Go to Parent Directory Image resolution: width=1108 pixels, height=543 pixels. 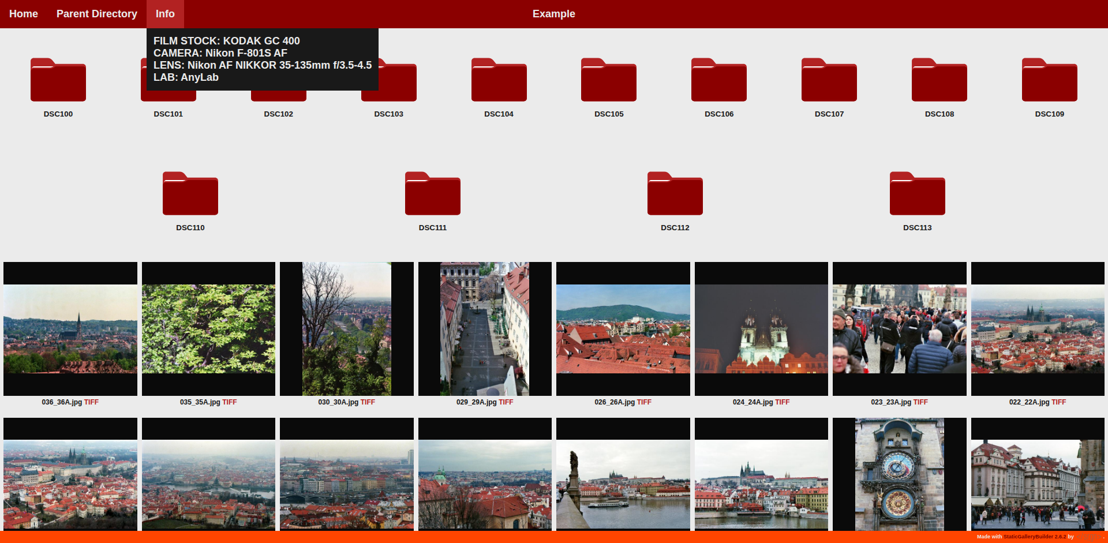pos(97,14)
